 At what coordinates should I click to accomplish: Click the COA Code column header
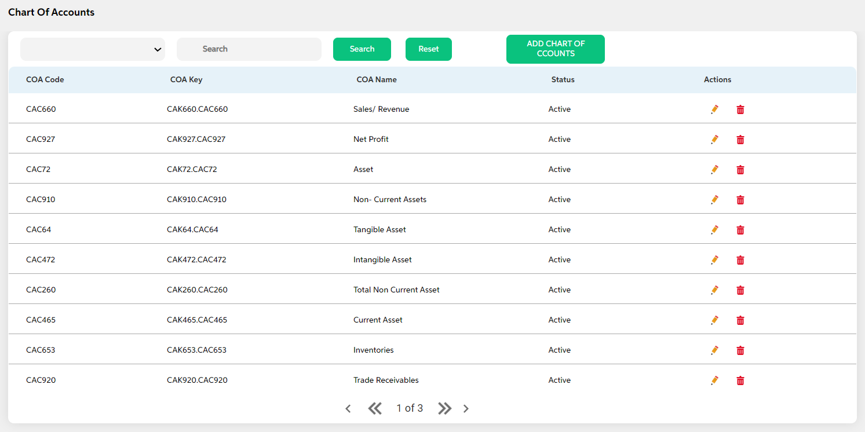[45, 80]
